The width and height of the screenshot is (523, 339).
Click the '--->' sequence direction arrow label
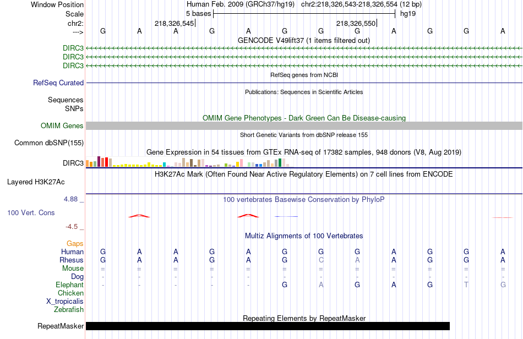point(78,32)
